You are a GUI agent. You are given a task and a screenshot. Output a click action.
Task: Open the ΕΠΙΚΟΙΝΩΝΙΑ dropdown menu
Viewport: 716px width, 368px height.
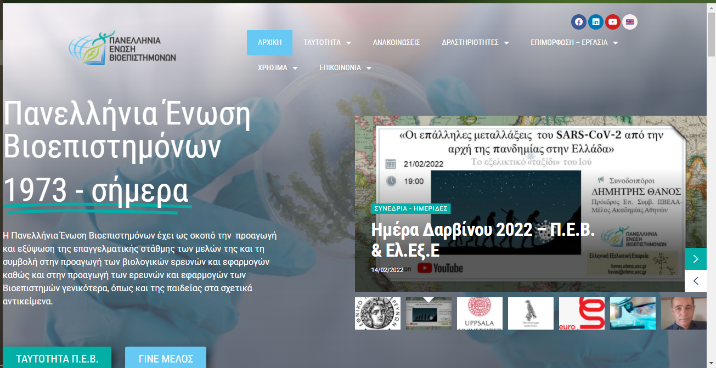(x=345, y=68)
